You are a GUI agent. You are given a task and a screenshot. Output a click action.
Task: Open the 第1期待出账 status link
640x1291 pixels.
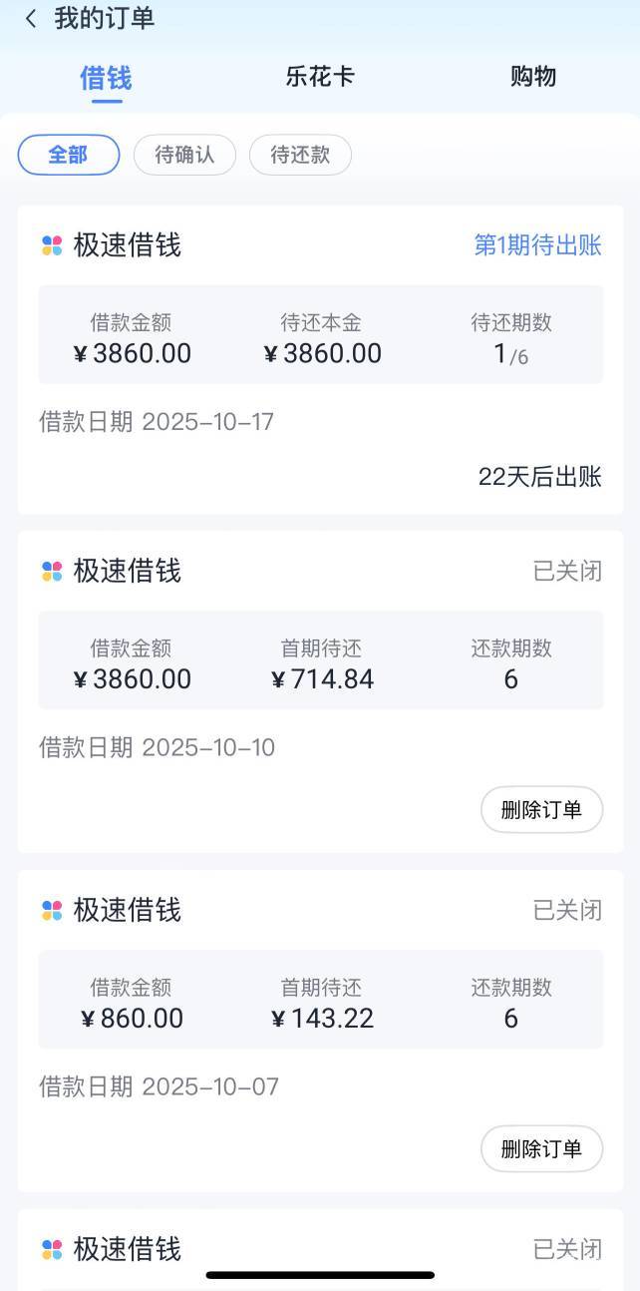point(537,245)
